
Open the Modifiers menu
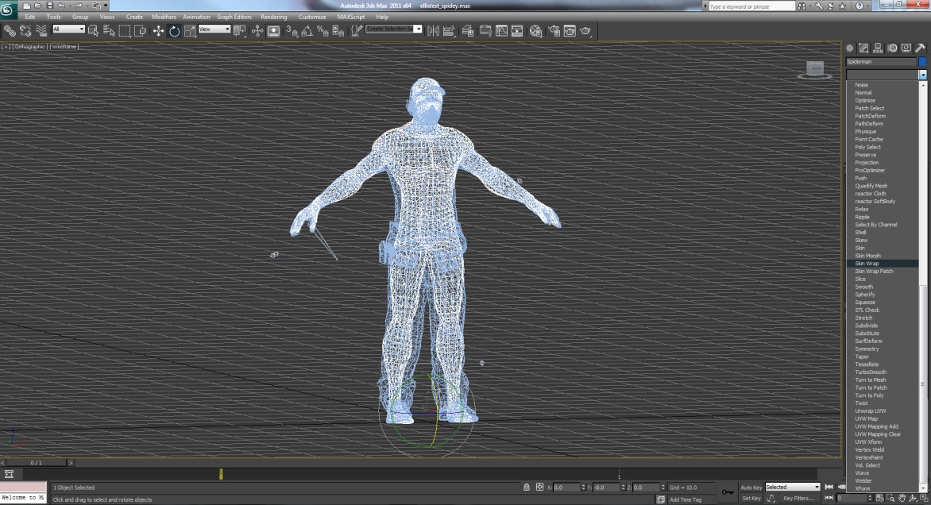pos(164,17)
